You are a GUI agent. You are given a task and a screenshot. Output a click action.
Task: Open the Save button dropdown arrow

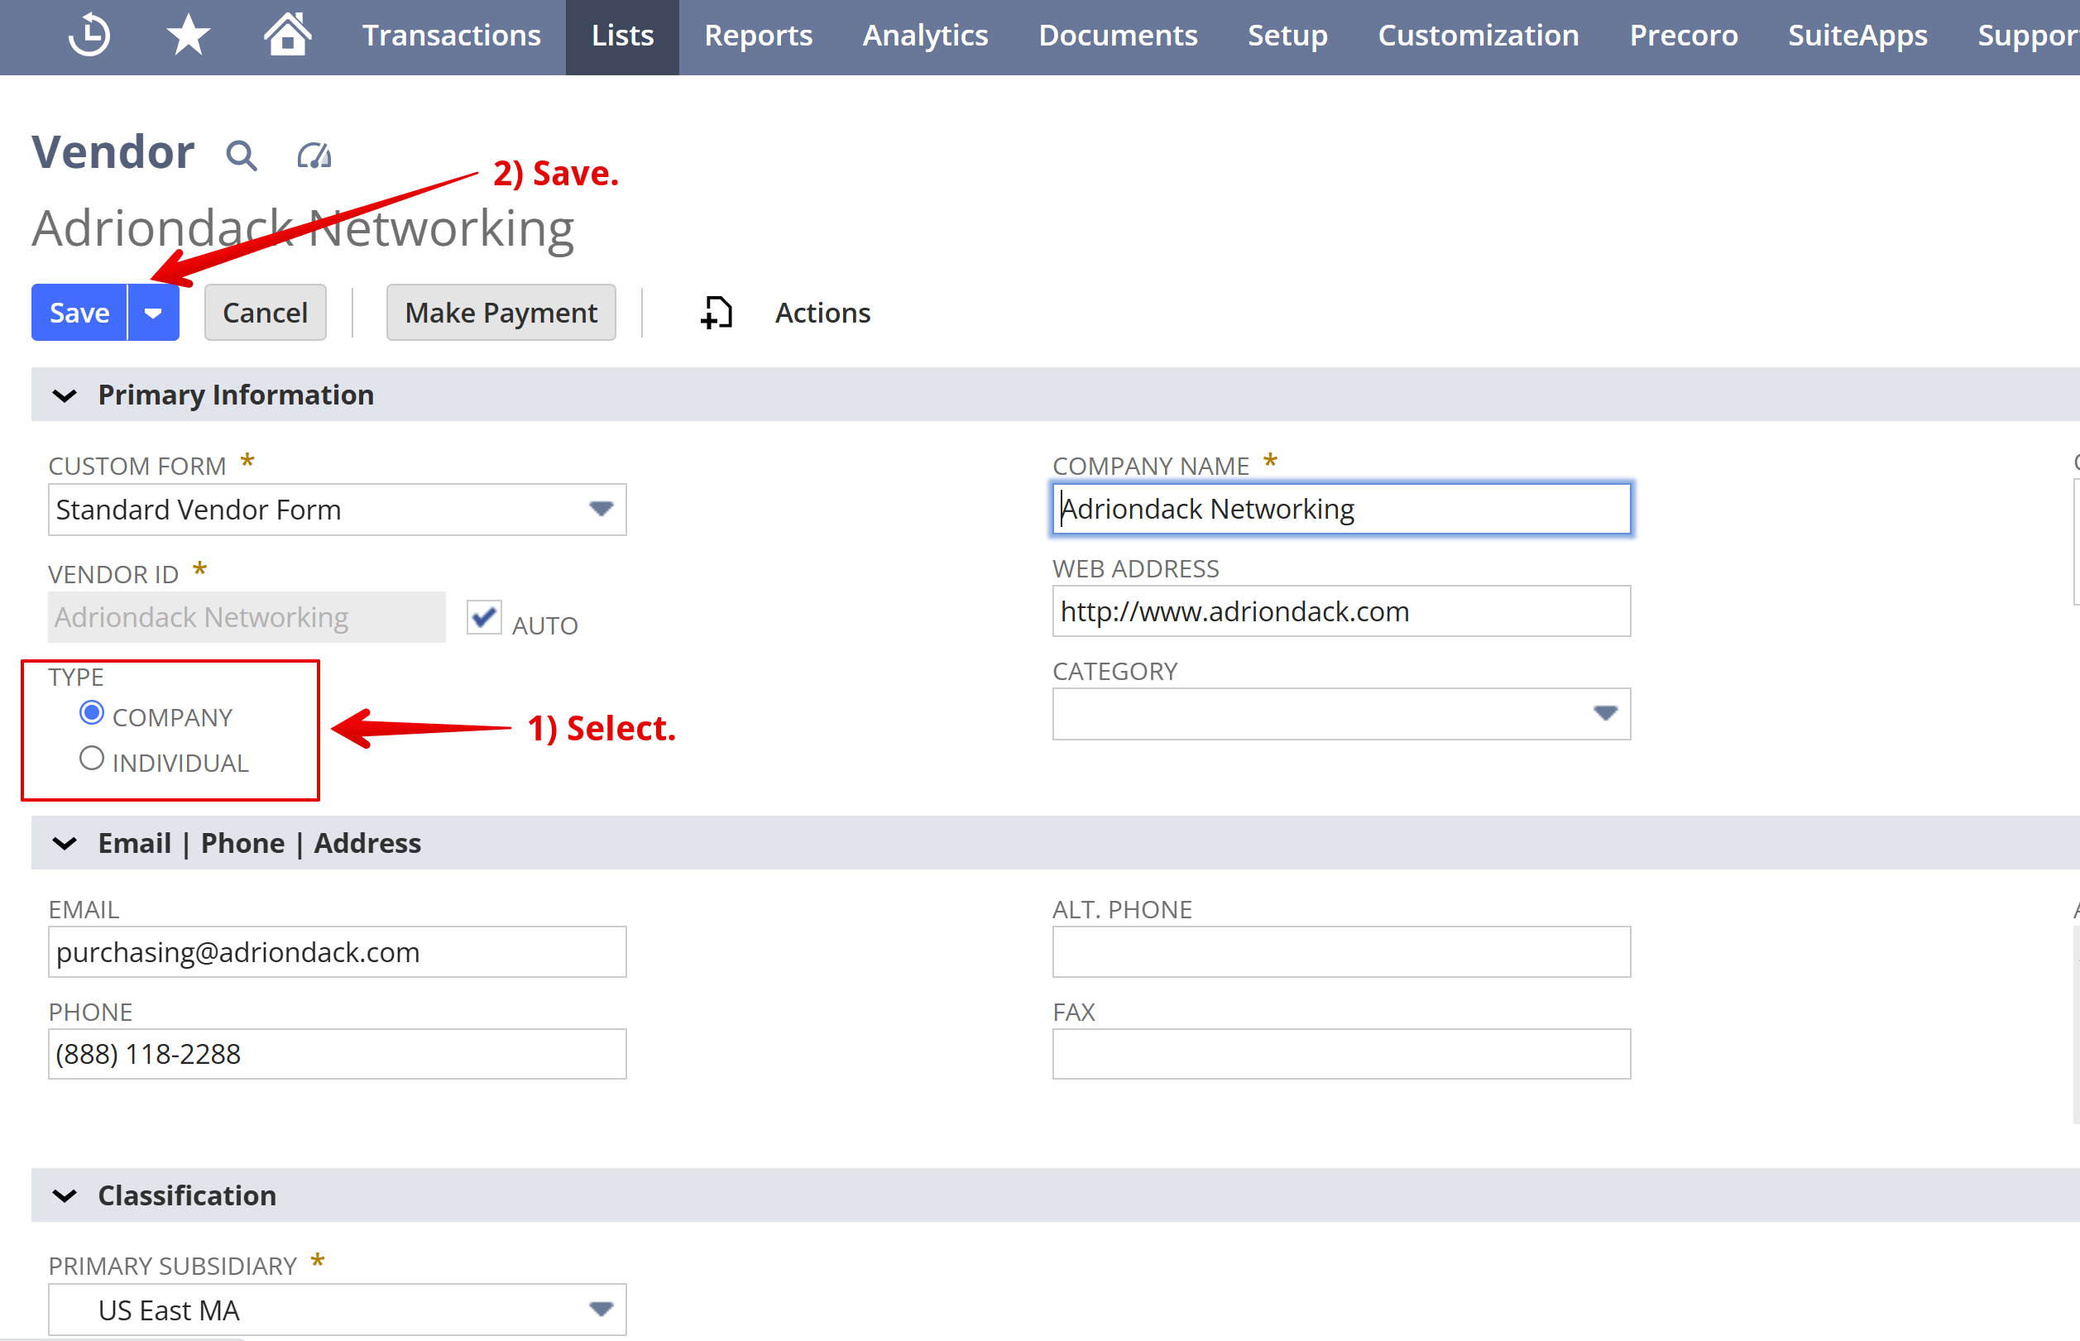point(153,313)
